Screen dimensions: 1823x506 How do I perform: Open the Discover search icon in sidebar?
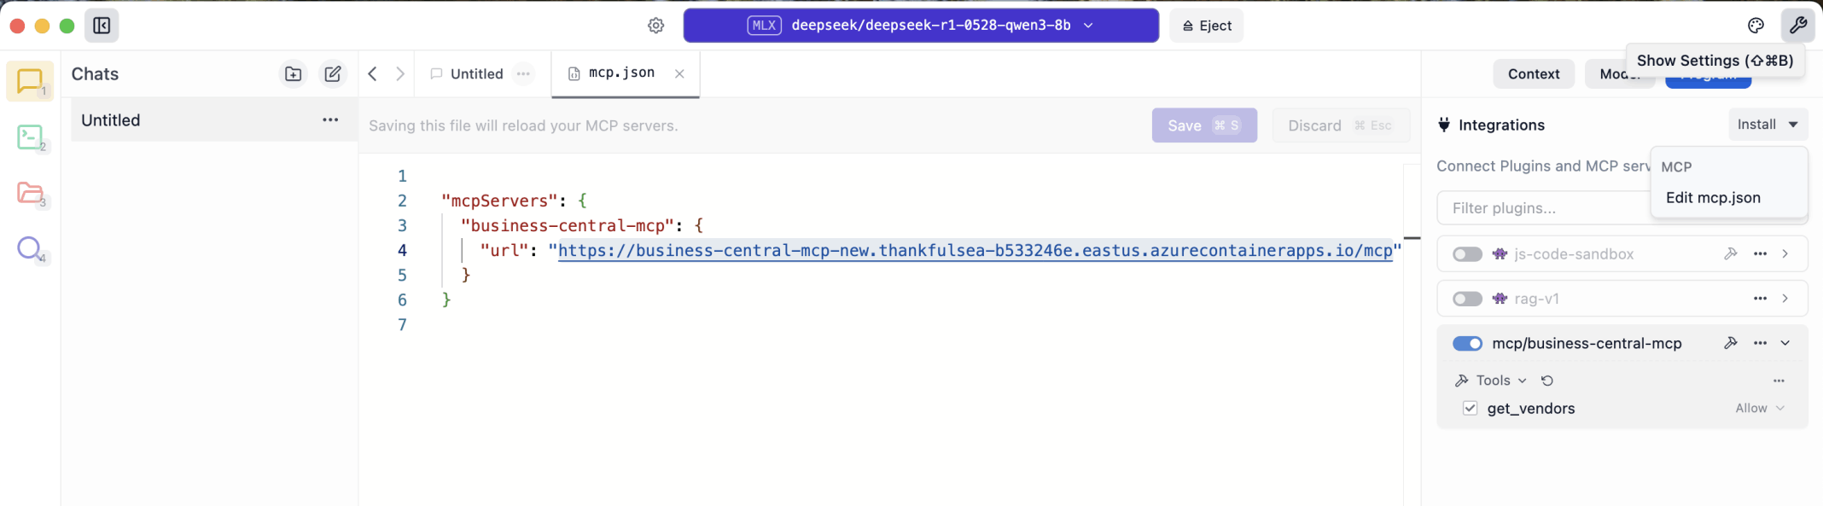click(x=31, y=249)
